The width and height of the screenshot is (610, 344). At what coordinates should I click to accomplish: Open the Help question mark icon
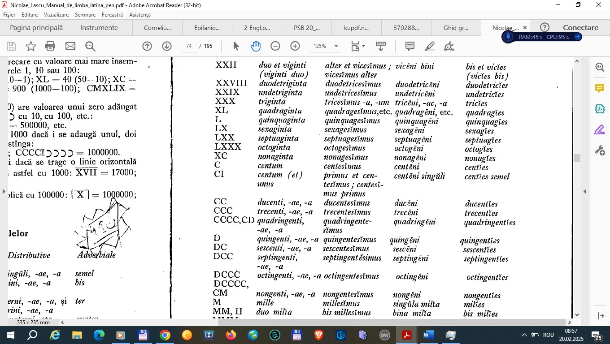pyautogui.click(x=545, y=27)
